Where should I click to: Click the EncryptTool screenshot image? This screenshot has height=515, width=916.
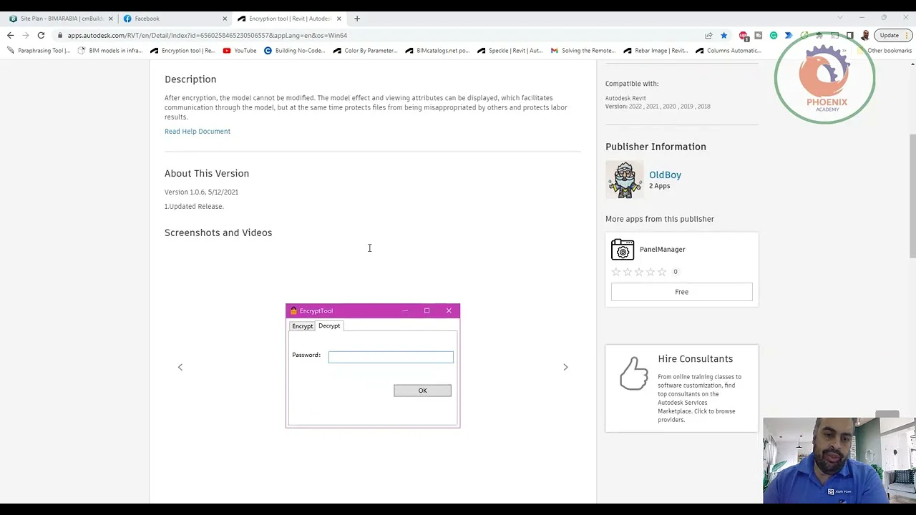(x=373, y=366)
